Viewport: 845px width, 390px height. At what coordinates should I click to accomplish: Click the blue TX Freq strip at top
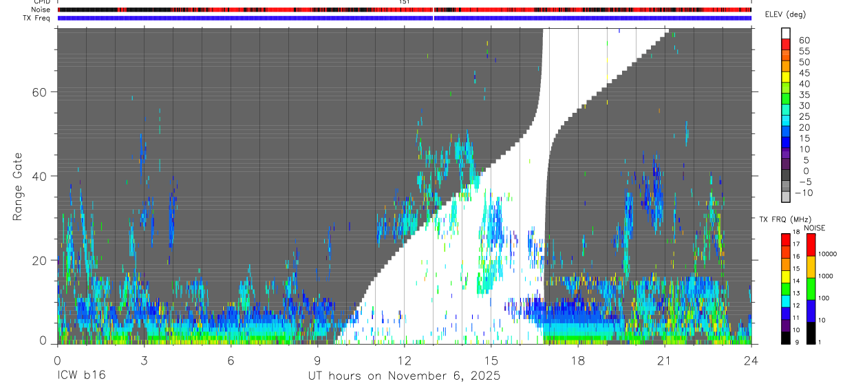coord(405,18)
